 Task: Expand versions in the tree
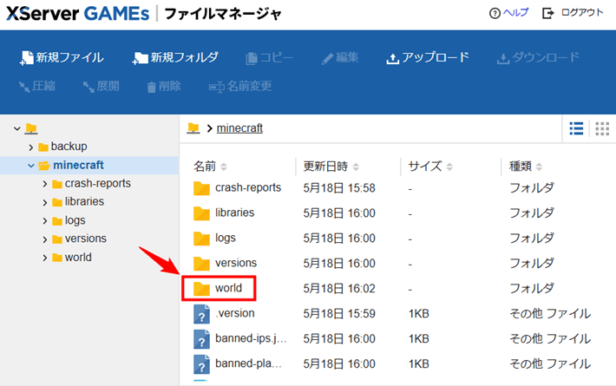pyautogui.click(x=45, y=239)
